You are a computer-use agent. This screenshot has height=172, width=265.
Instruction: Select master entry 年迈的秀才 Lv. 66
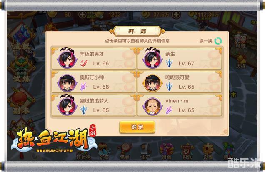pyautogui.click(x=94, y=58)
